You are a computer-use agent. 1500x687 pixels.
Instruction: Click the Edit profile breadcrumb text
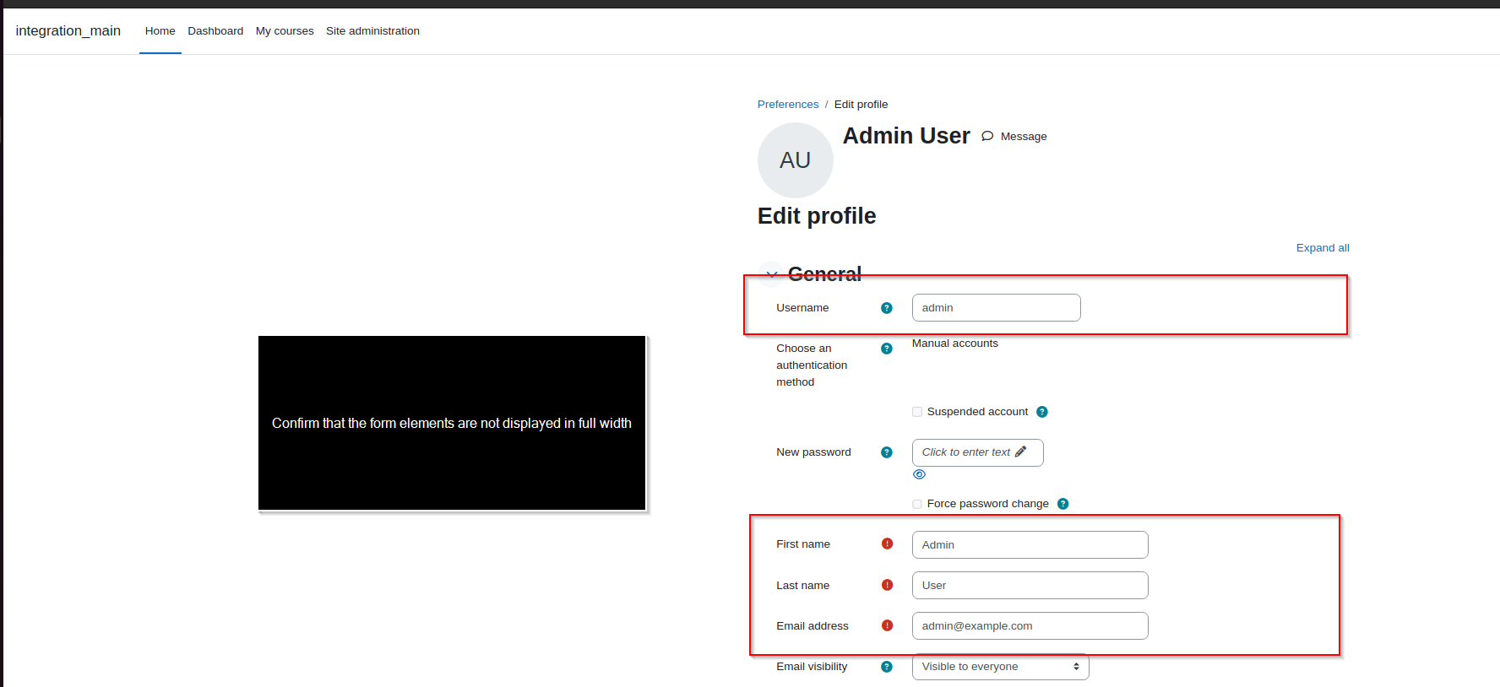pos(861,105)
